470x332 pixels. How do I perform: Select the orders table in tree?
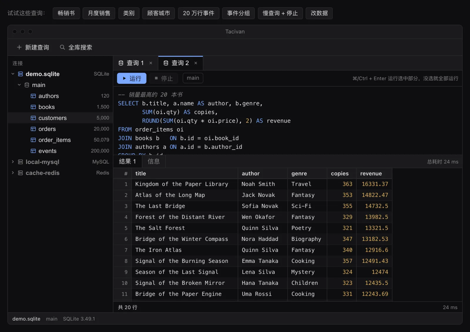60,129
